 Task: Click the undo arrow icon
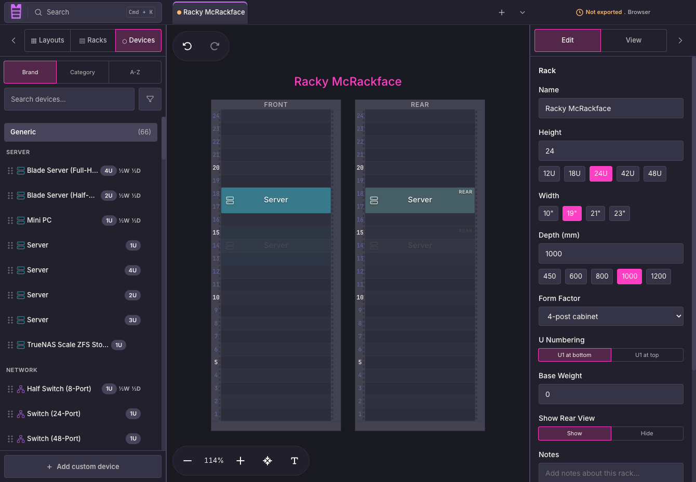(188, 46)
